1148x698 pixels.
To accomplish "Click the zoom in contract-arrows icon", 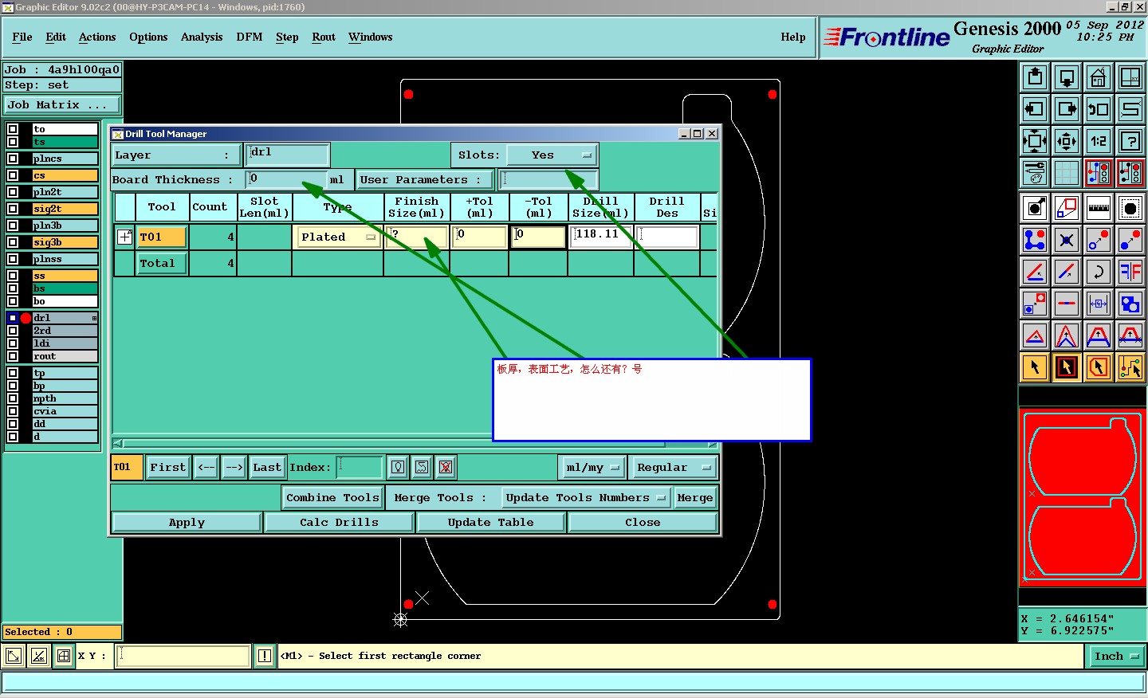I will click(x=1067, y=141).
